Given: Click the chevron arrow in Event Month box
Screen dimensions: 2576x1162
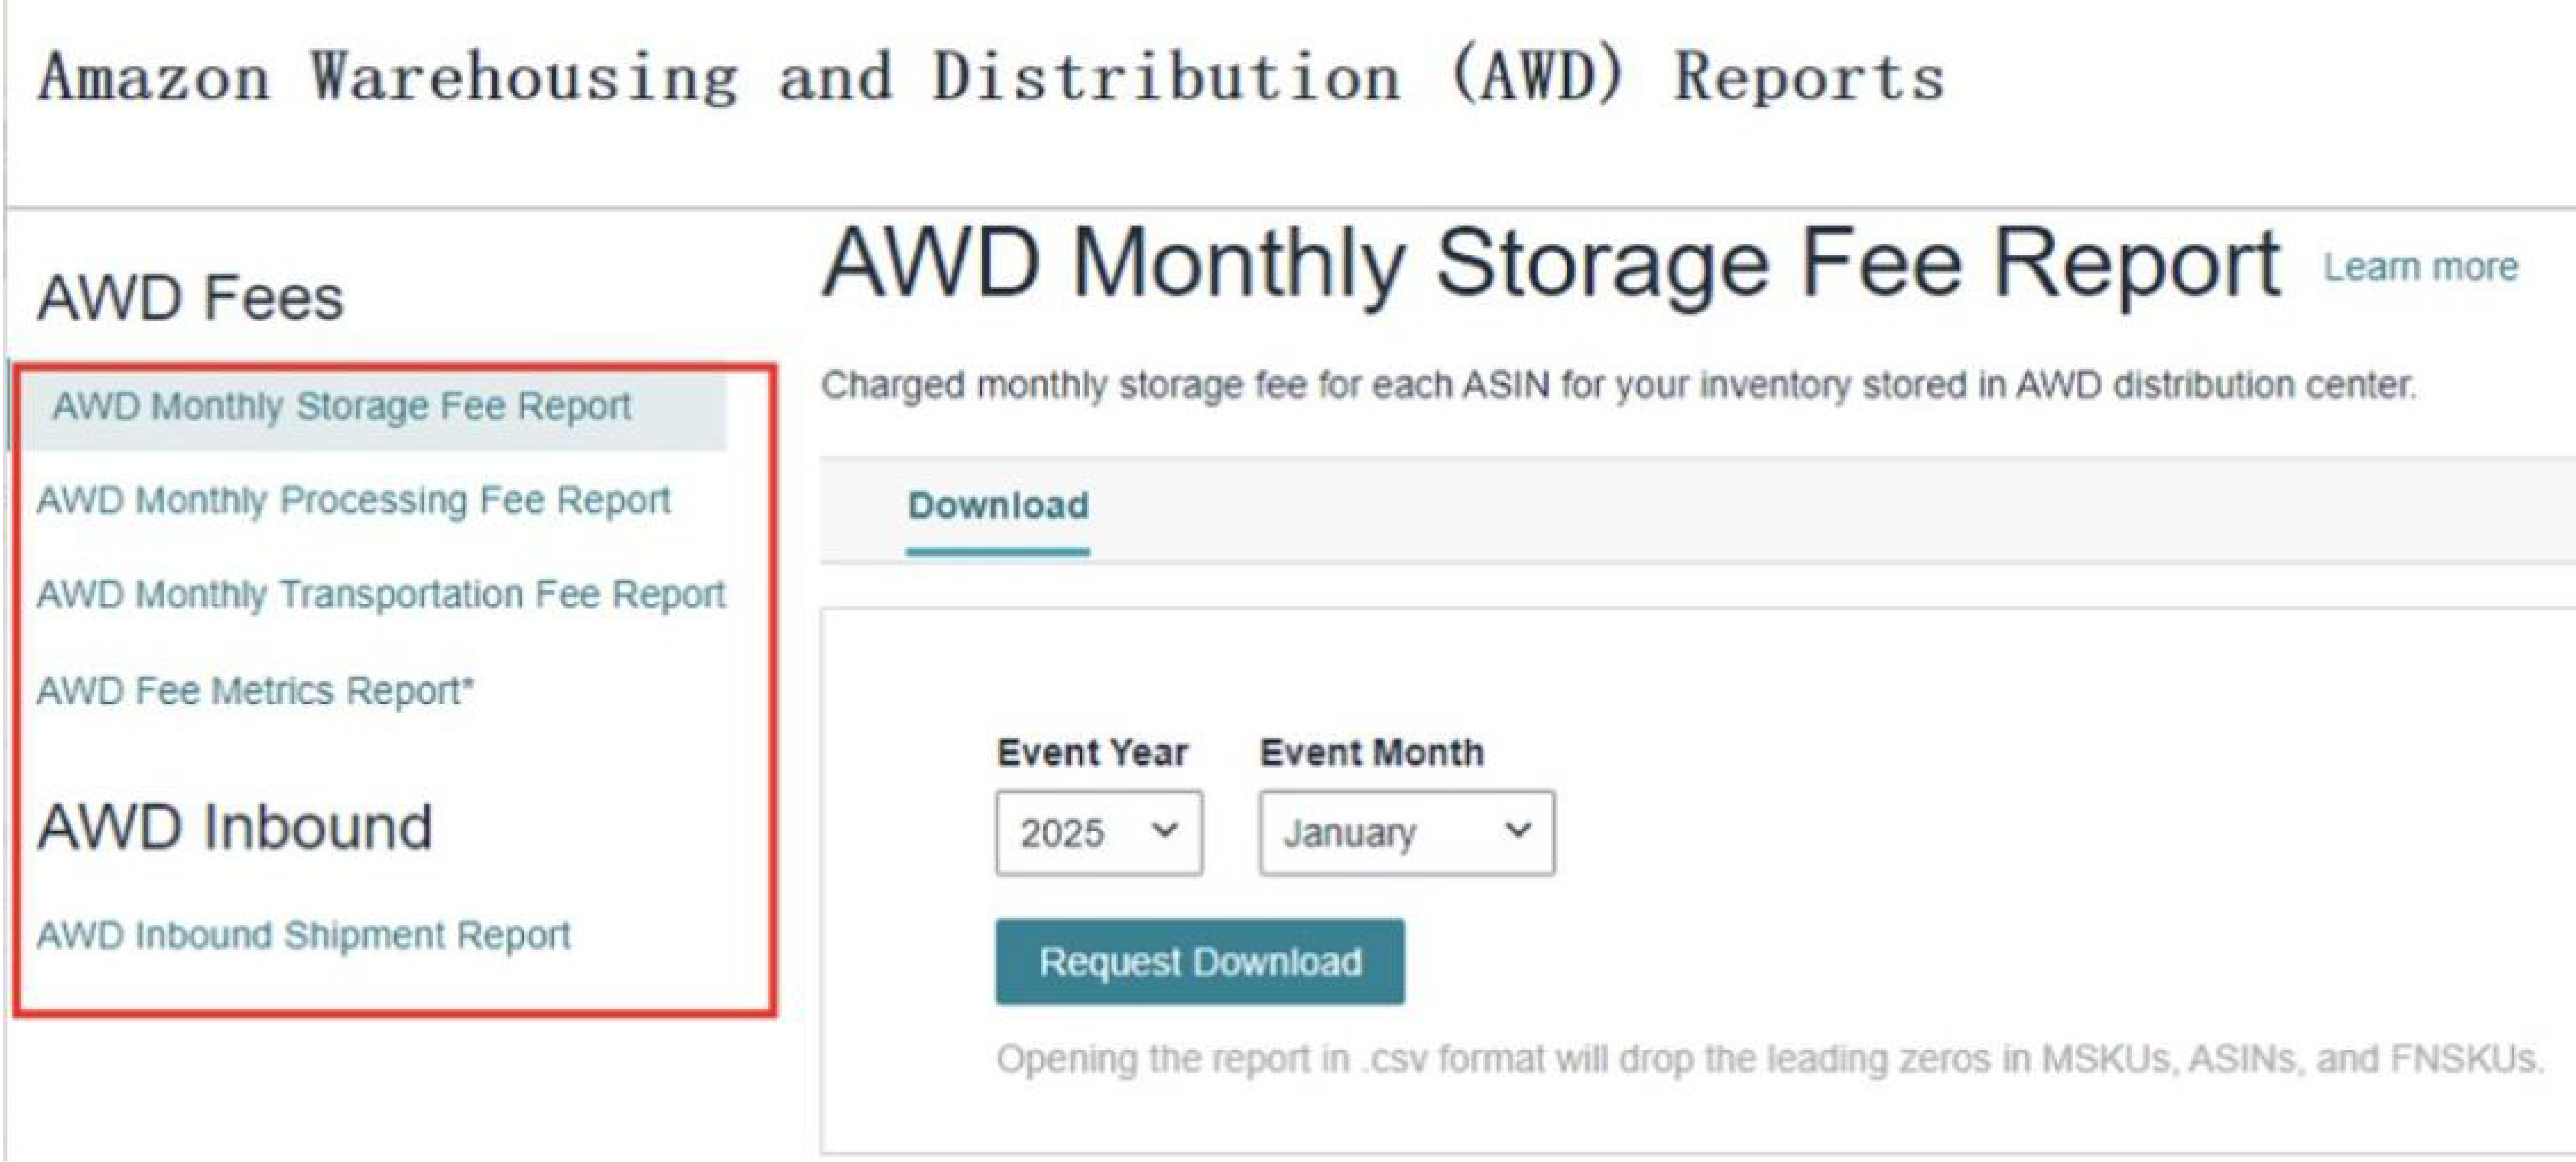Looking at the screenshot, I should coord(1517,830).
